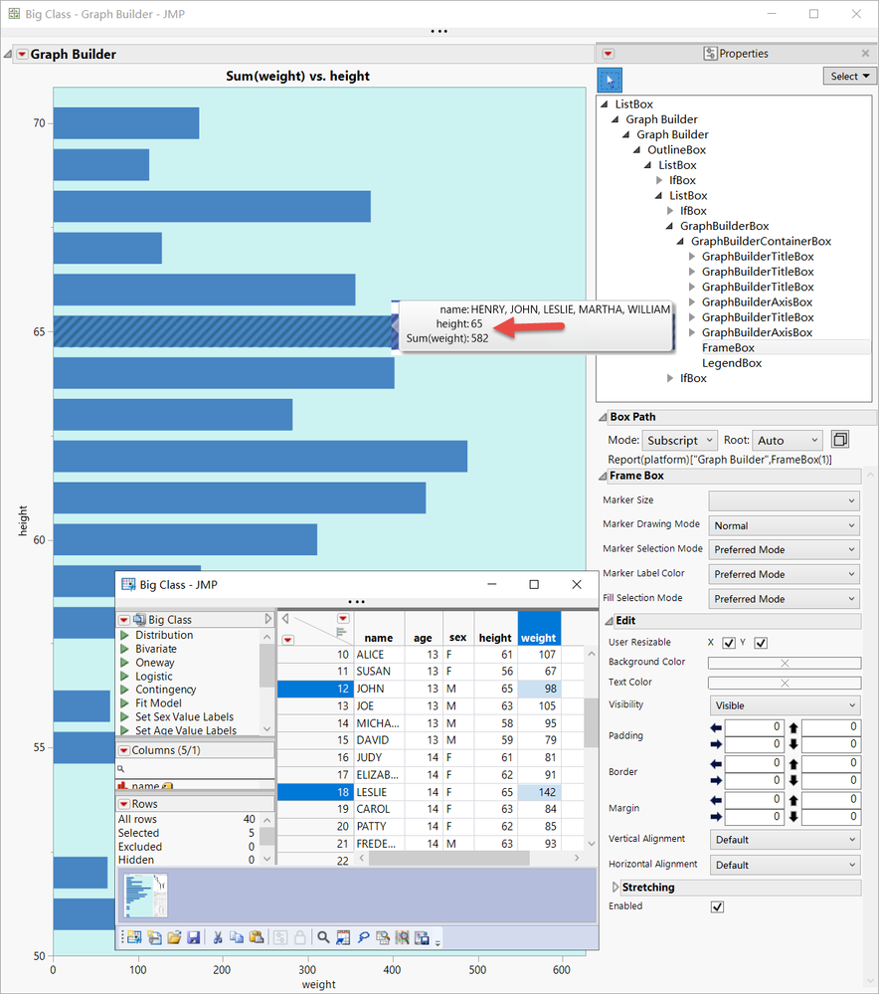Click the columns search field
Image resolution: width=879 pixels, height=994 pixels.
tap(195, 769)
